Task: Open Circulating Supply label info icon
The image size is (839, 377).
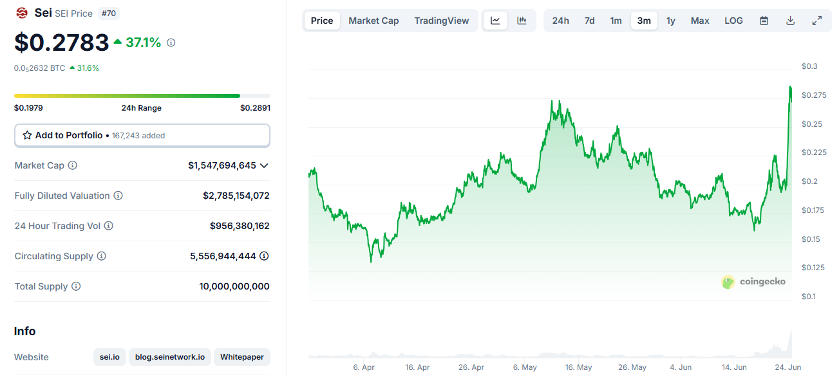Action: 102,256
